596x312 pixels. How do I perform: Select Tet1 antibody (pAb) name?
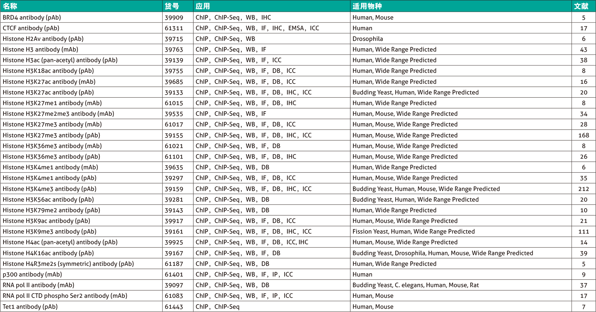[30, 307]
